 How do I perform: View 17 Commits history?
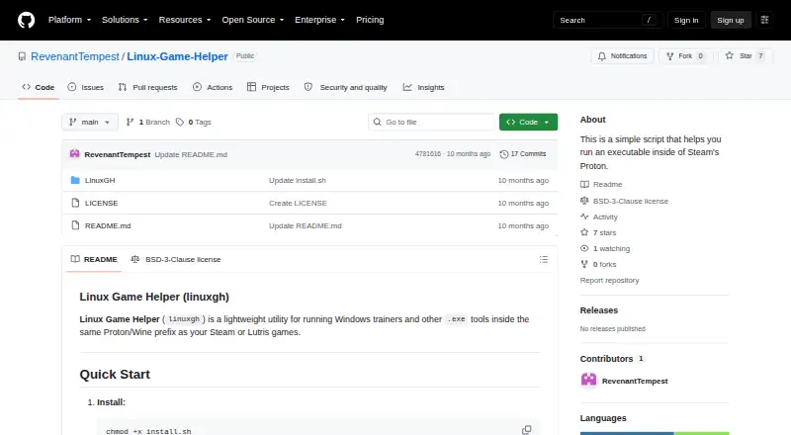(523, 154)
